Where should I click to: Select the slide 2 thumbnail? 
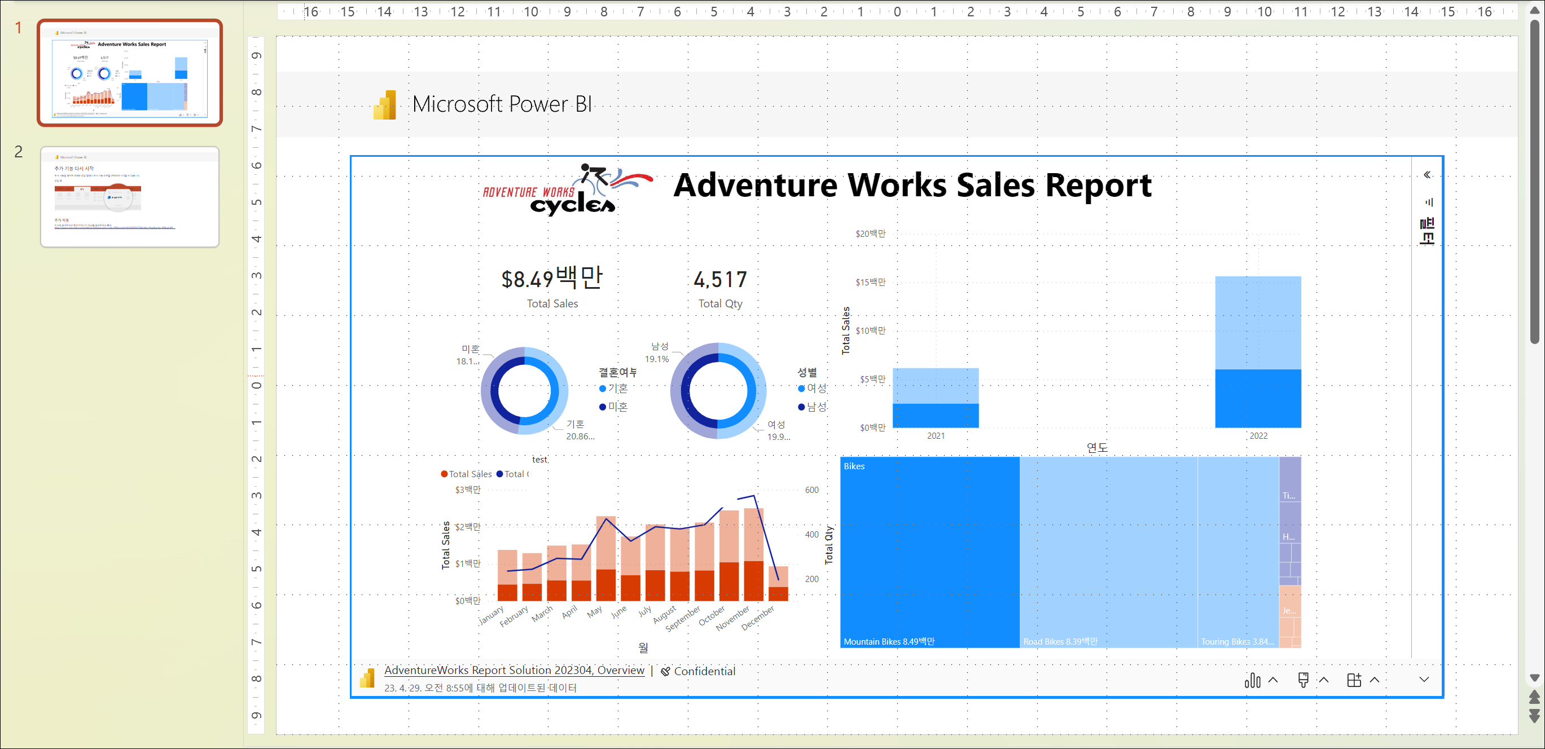pyautogui.click(x=130, y=197)
